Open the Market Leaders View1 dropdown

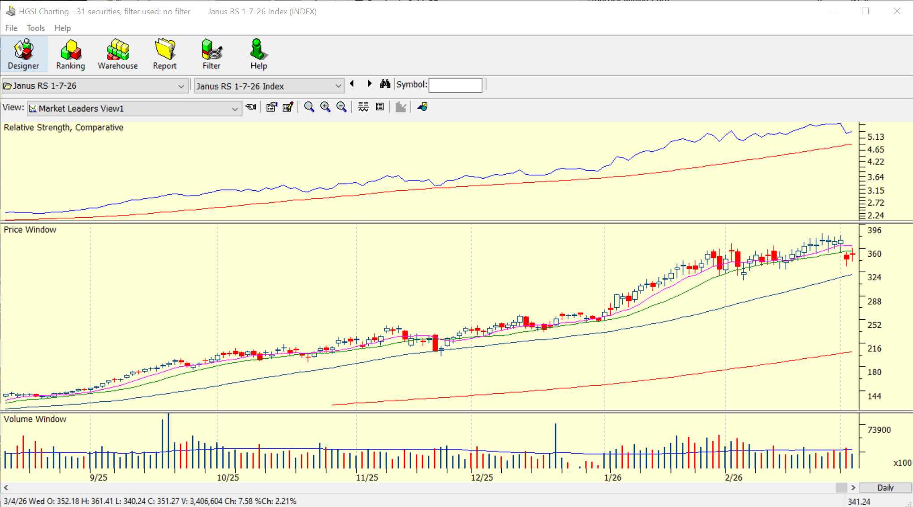point(234,109)
